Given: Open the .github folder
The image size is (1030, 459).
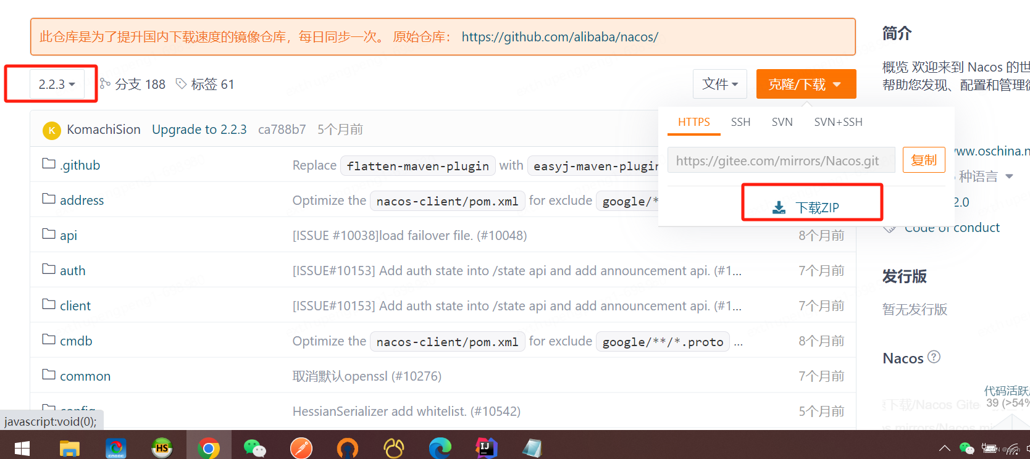Looking at the screenshot, I should (80, 165).
